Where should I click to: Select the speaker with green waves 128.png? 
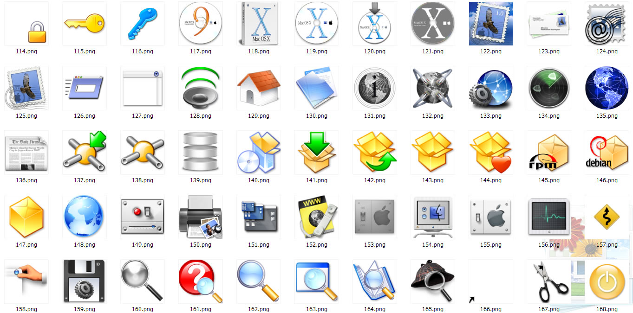(201, 88)
